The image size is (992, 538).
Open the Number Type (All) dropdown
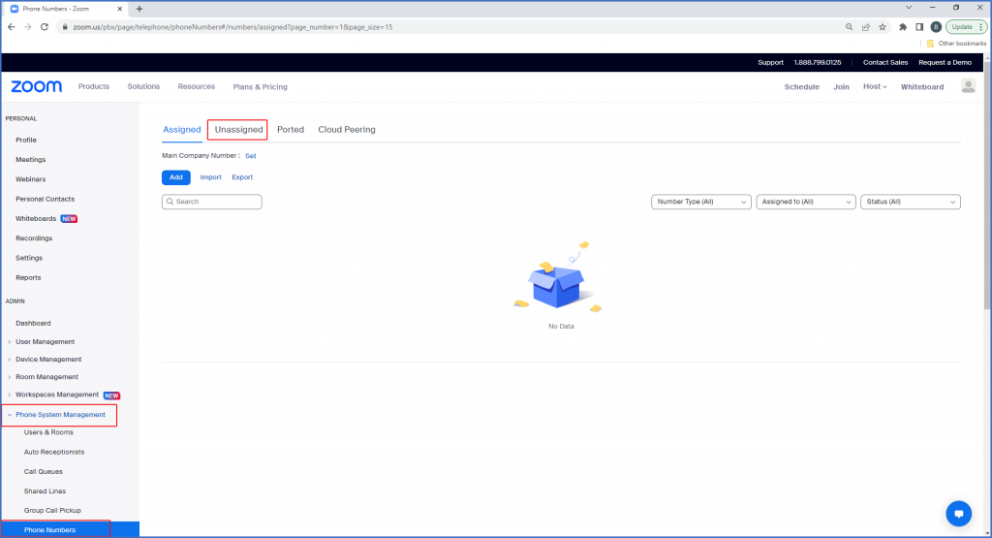pyautogui.click(x=701, y=202)
